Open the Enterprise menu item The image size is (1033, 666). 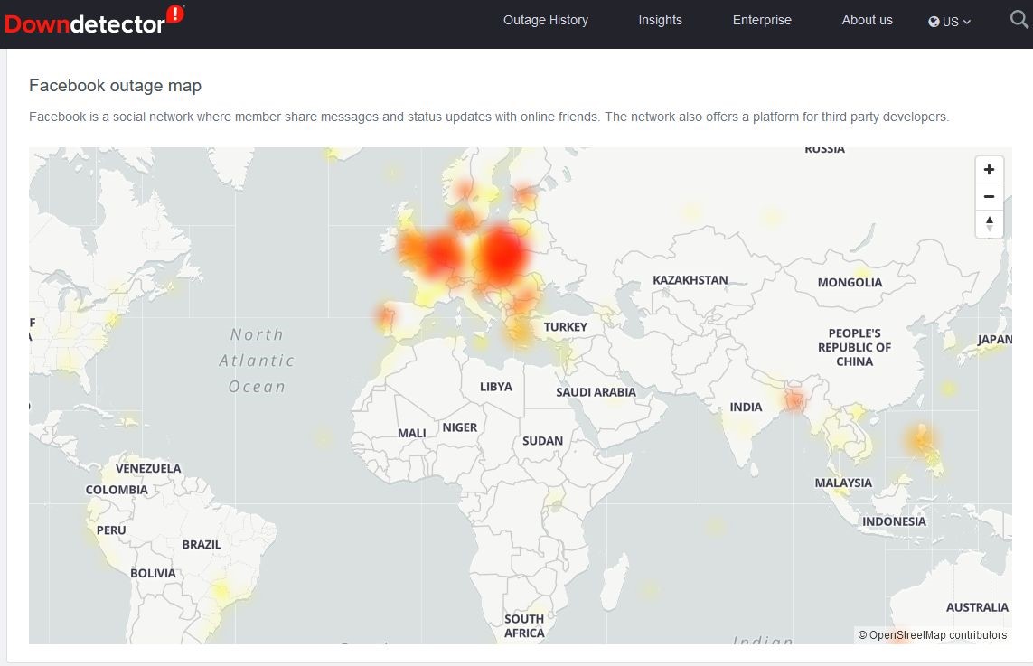[x=762, y=21]
